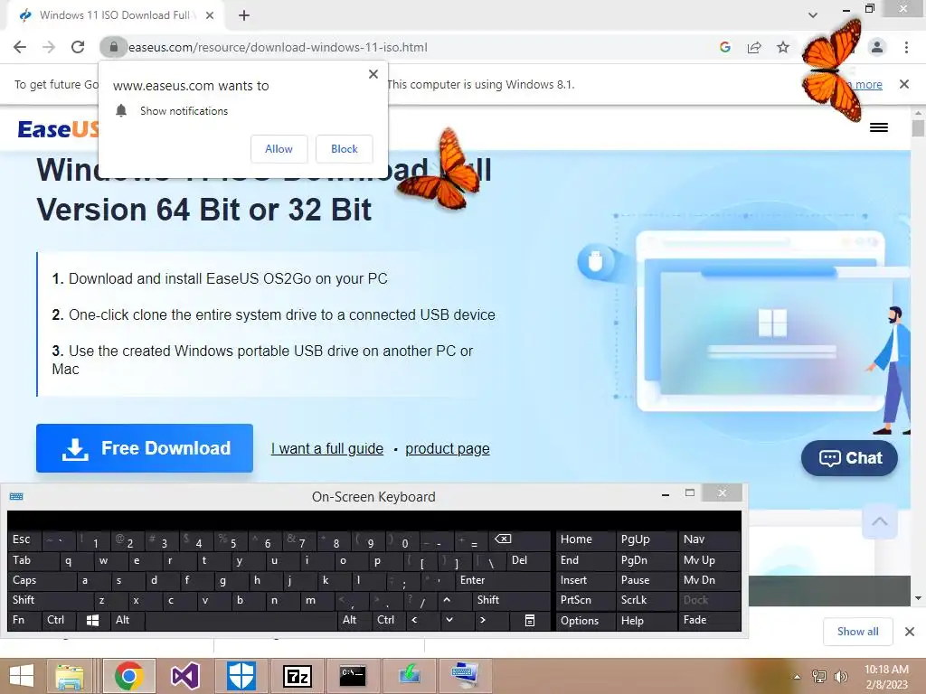Bookmark the page with the star icon
This screenshot has height=694, width=926.
click(783, 47)
